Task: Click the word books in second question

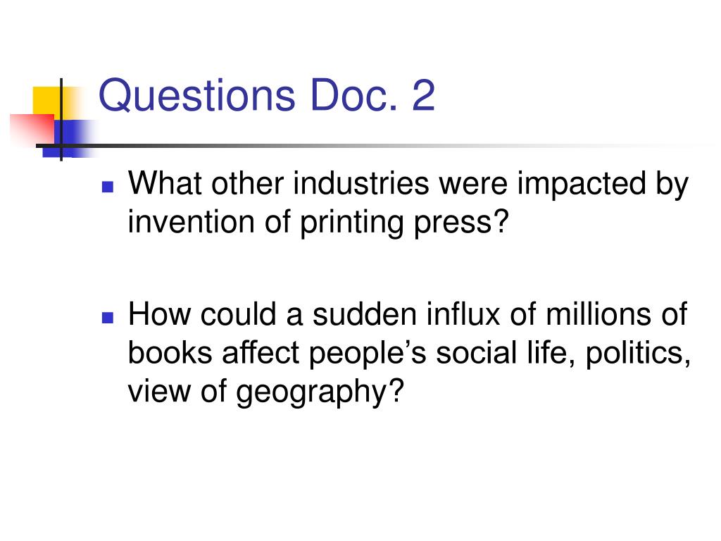Action: (170, 354)
